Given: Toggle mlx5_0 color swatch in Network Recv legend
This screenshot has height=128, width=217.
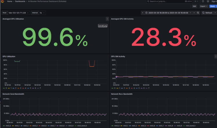Looking at the screenshot, I should pyautogui.click(x=112, y=126).
